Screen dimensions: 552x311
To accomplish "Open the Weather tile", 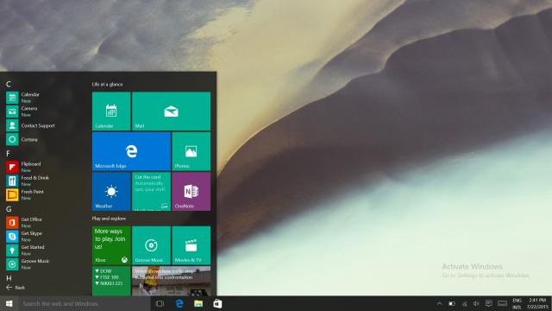I will [111, 192].
